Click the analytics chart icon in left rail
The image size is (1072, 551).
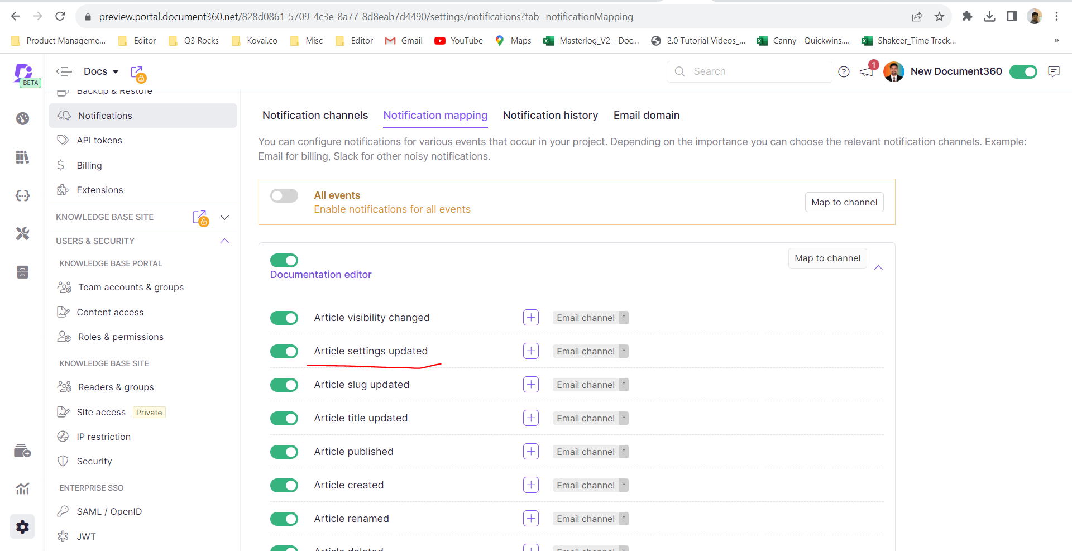(x=22, y=489)
